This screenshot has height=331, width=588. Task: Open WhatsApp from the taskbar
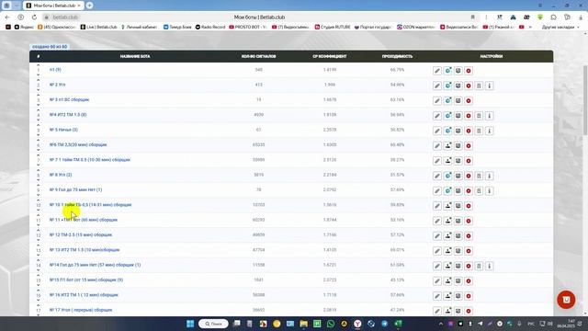[331, 324]
